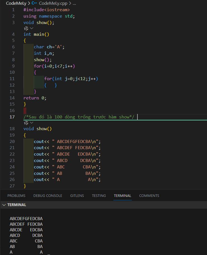The image size is (207, 255).
Task: Click the cout line on line 26
Action: [67, 180]
